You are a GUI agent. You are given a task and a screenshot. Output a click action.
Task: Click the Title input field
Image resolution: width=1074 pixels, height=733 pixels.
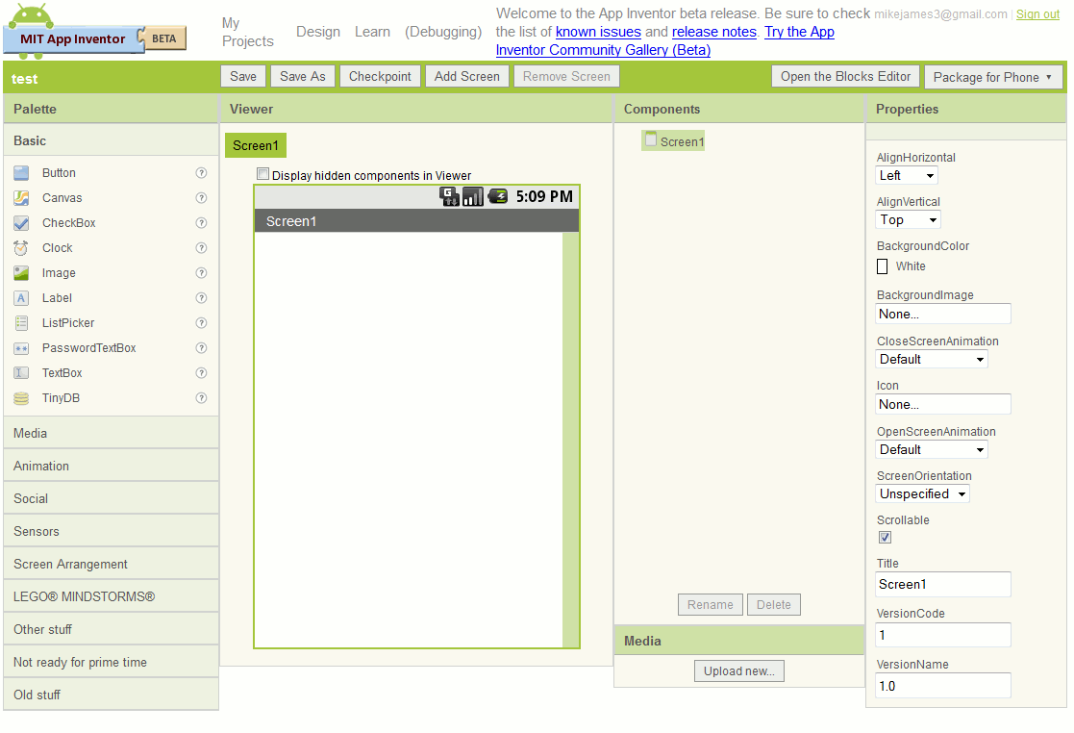point(943,585)
